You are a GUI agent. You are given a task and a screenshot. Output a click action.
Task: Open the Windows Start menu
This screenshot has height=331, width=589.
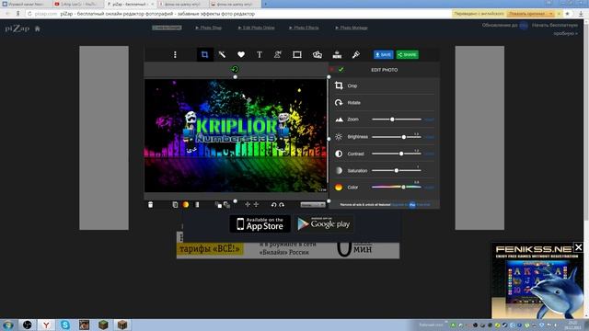pos(8,325)
